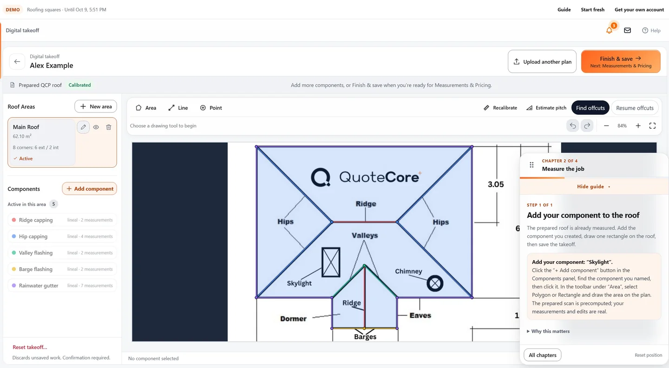Click the fullscreen expand icon
This screenshot has height=368, width=669.
click(652, 125)
